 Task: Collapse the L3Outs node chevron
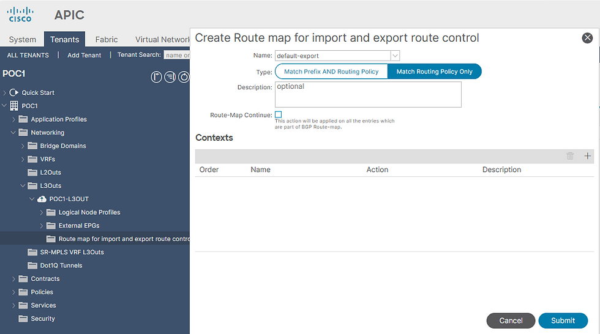point(23,185)
